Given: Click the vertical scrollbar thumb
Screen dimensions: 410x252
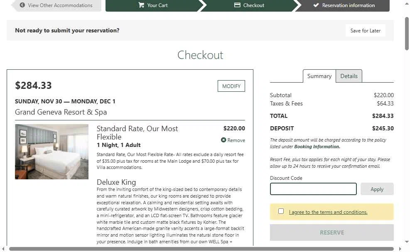Looking at the screenshot, I should pos(407,34).
